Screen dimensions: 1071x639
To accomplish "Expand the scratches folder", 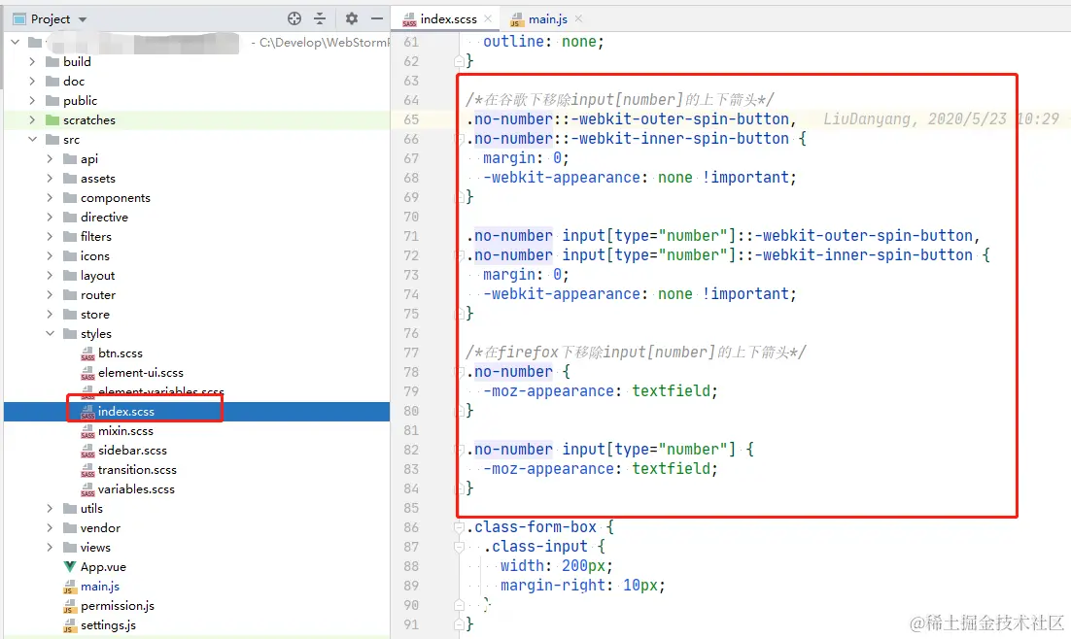I will point(32,120).
